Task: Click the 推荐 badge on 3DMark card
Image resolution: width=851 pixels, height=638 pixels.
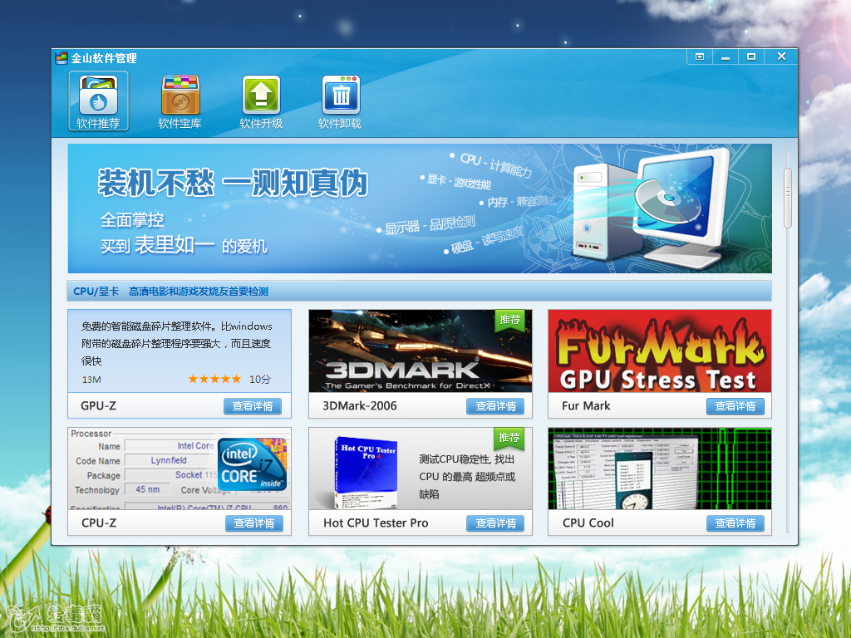Action: pos(509,320)
